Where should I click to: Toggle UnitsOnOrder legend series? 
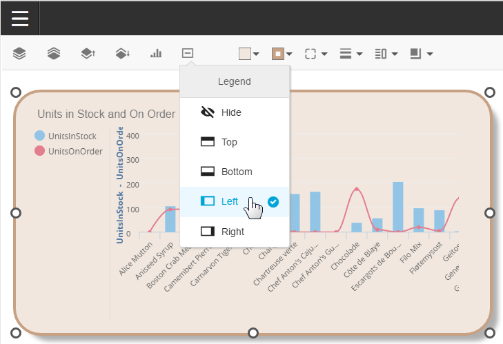(x=75, y=151)
